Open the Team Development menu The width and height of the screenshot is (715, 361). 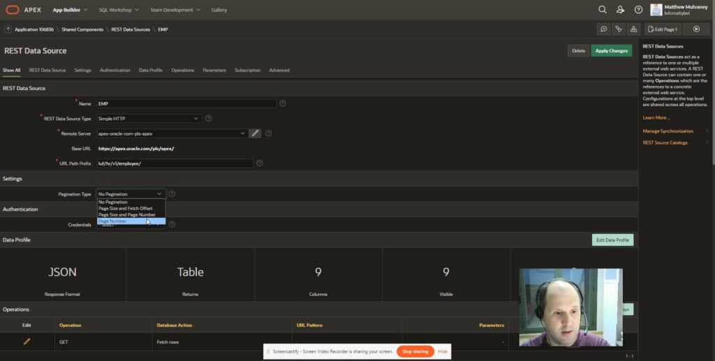pyautogui.click(x=175, y=10)
